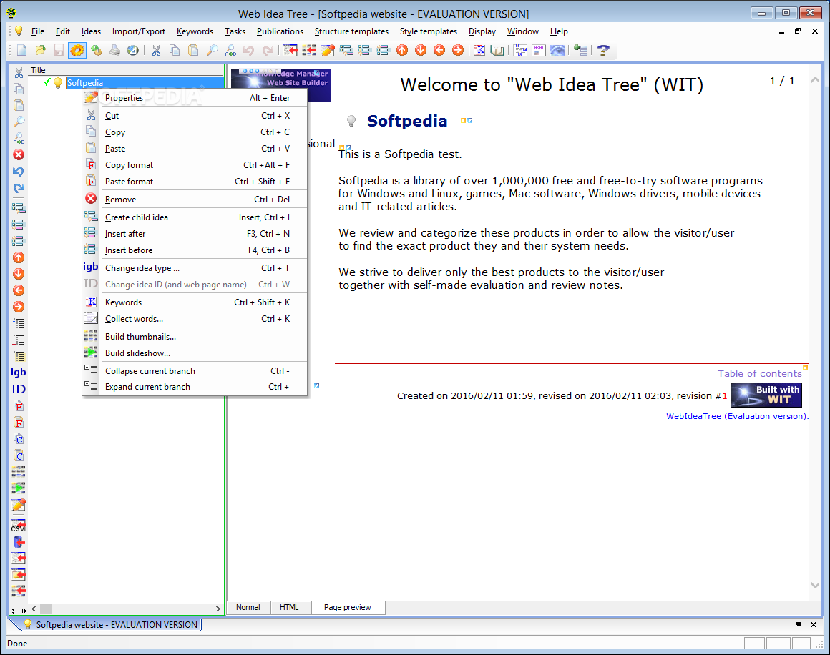Expand current branch via context menu
This screenshot has height=655, width=830.
point(195,388)
